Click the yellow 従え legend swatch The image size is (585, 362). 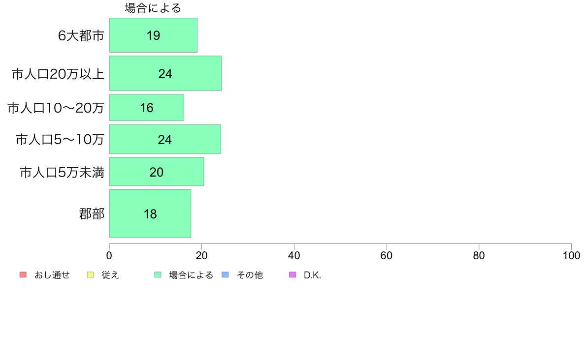(x=90, y=275)
